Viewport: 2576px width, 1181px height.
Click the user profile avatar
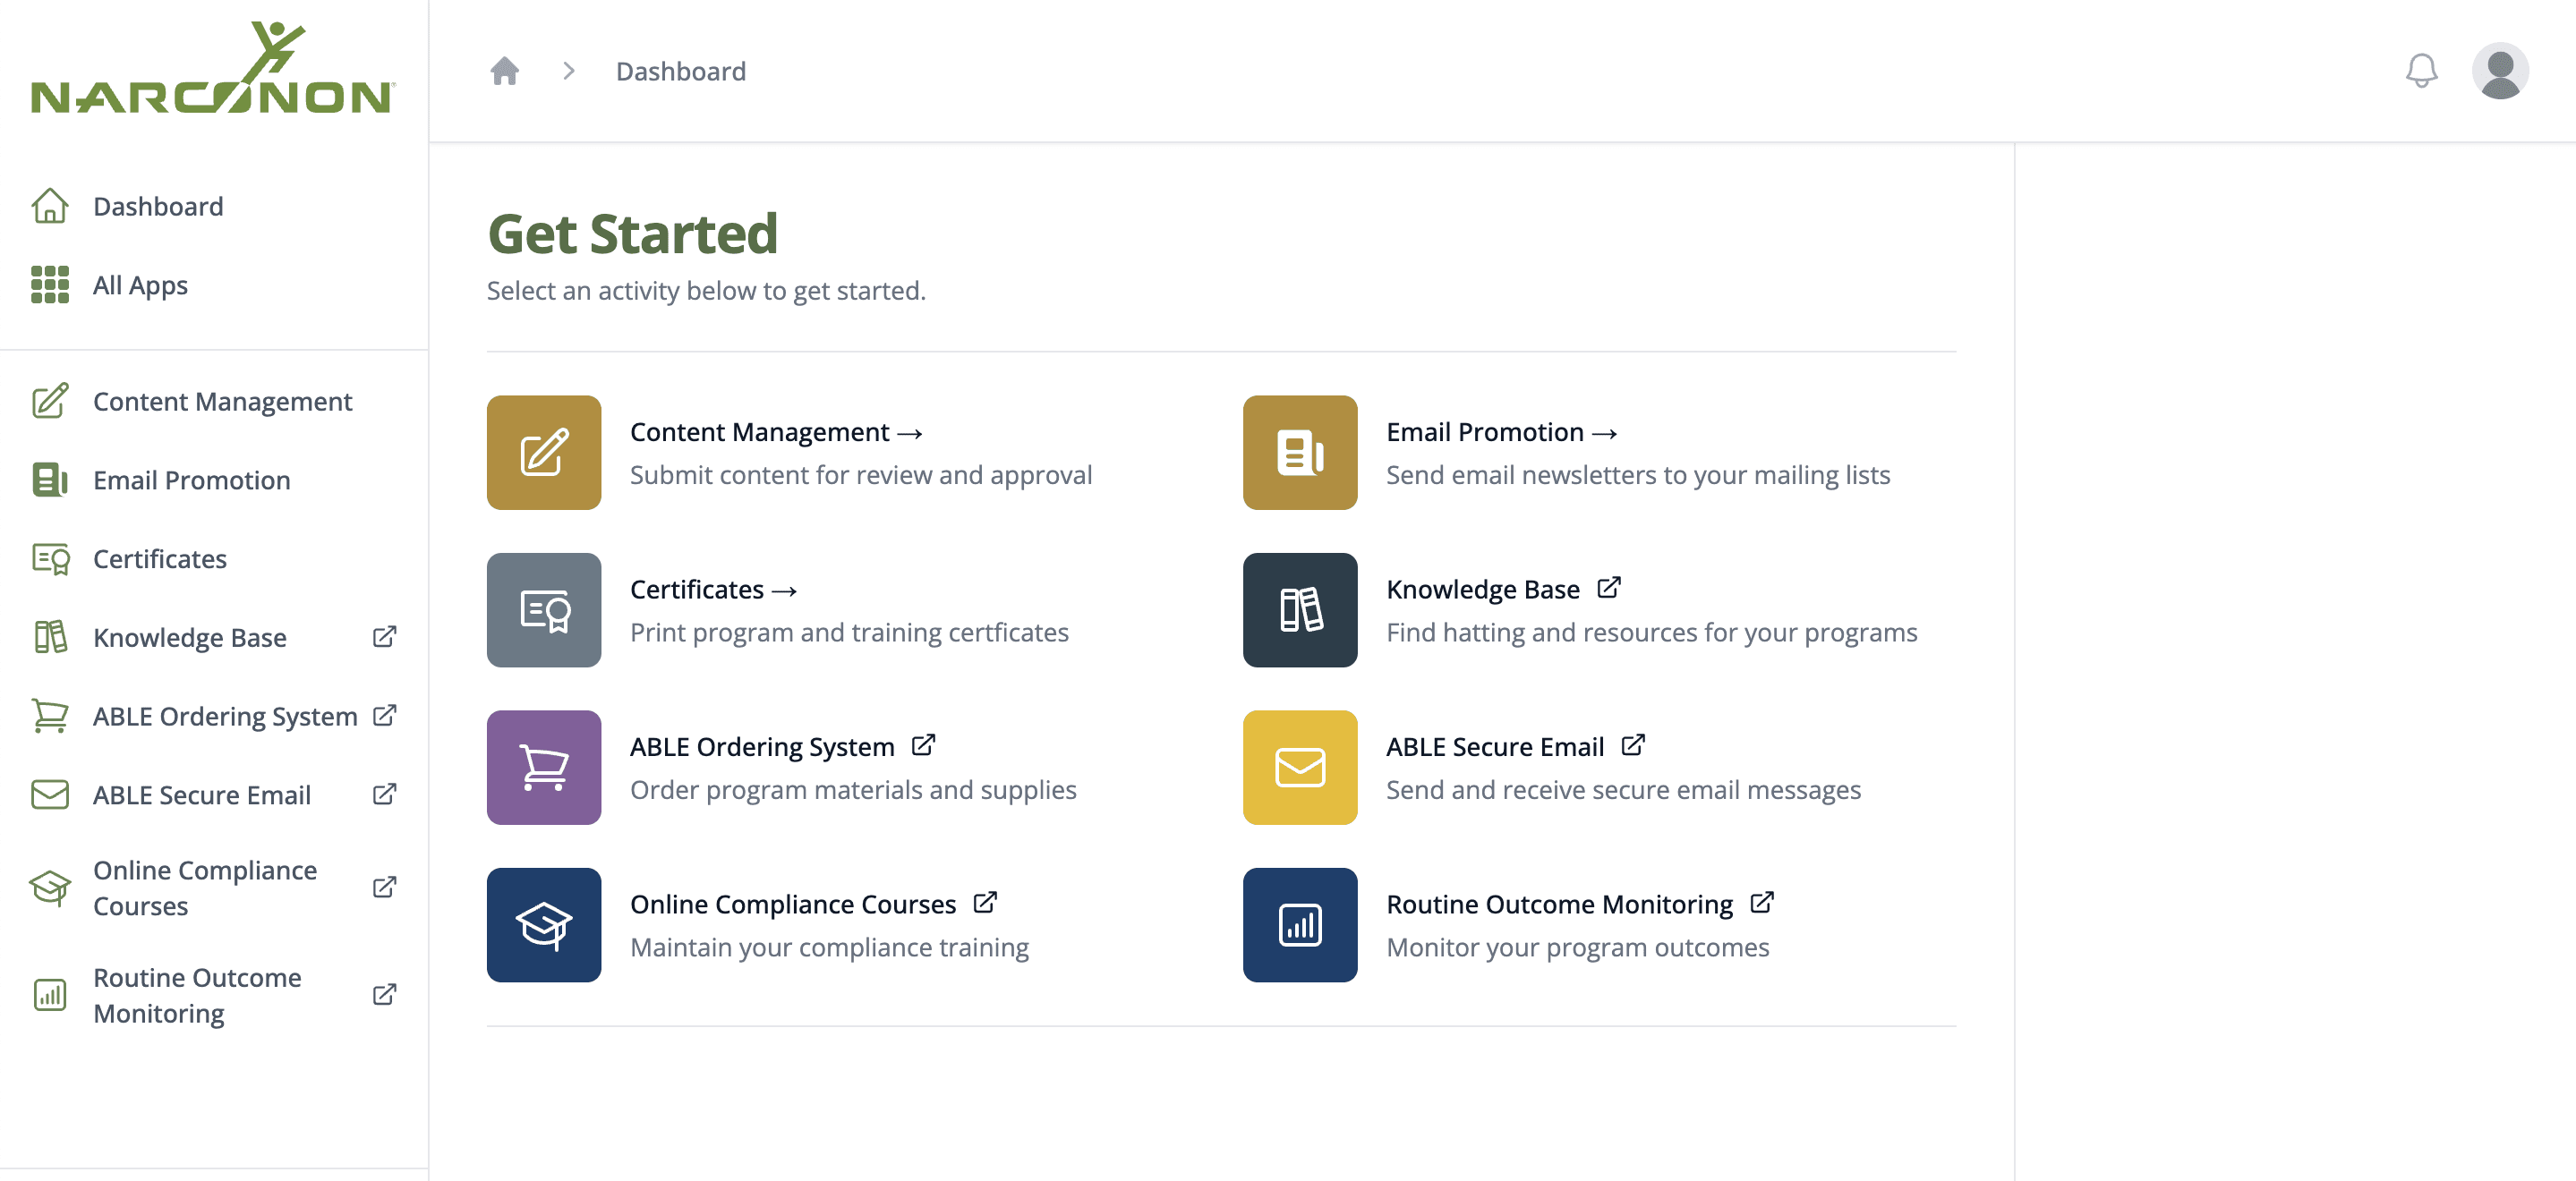2500,70
